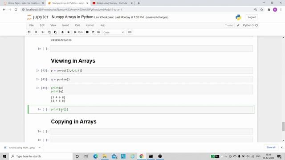The width and height of the screenshot is (285, 160).
Task: Cut selected cells with scissors icon
Action: [x=43, y=32]
